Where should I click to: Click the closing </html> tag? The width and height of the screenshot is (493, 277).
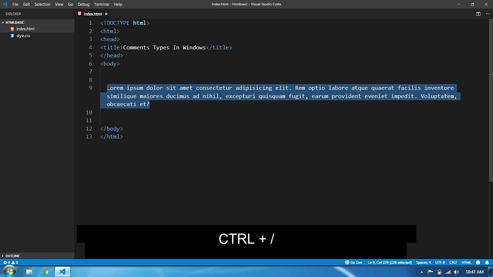[112, 137]
